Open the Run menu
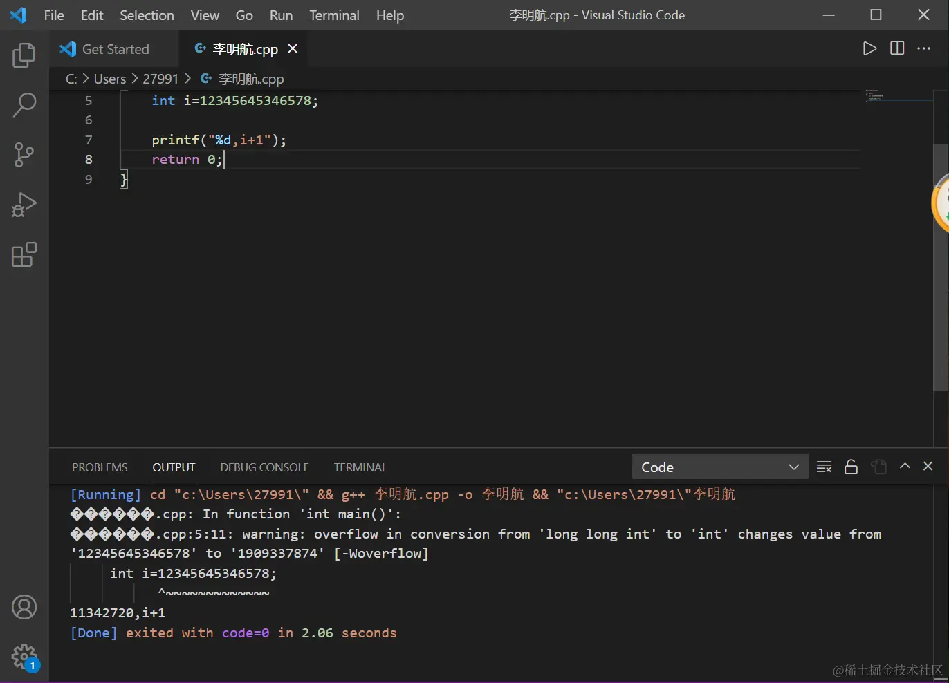949x683 pixels. 281,15
